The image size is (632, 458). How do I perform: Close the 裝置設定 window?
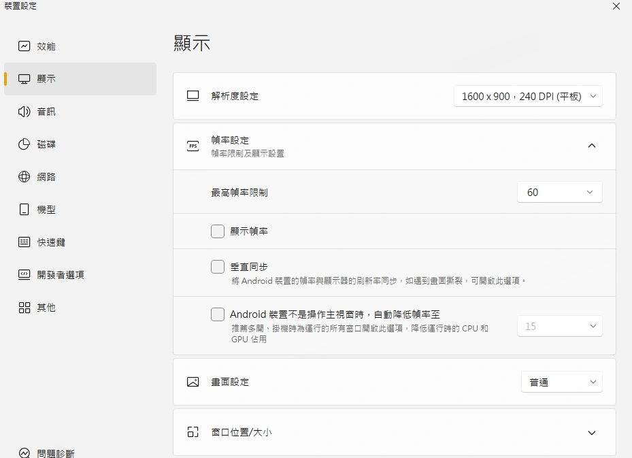tap(616, 6)
